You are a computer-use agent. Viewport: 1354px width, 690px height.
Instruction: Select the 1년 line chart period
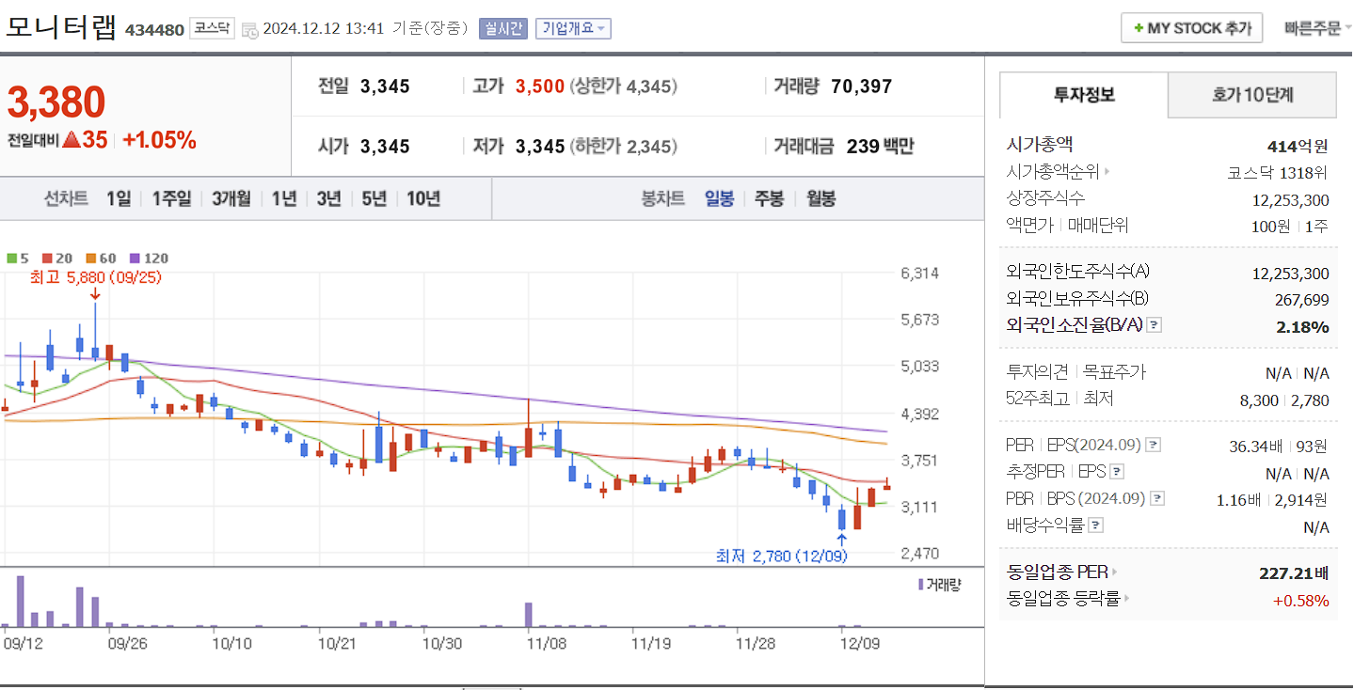(x=284, y=198)
